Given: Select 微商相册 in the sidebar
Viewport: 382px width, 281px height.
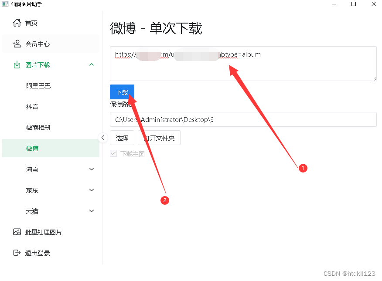Looking at the screenshot, I should click(51, 128).
